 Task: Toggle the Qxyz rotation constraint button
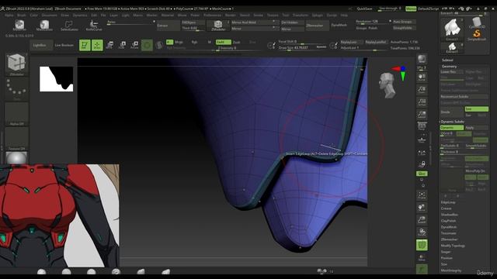point(422,174)
